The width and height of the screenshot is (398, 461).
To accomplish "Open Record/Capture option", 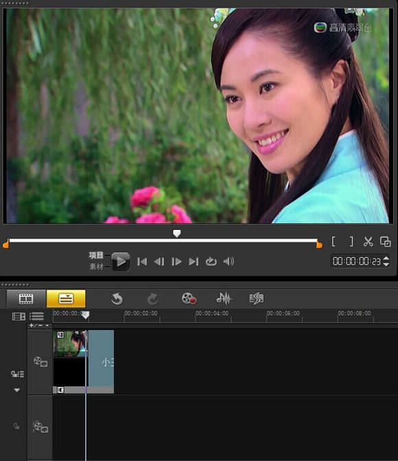I will pos(189,298).
